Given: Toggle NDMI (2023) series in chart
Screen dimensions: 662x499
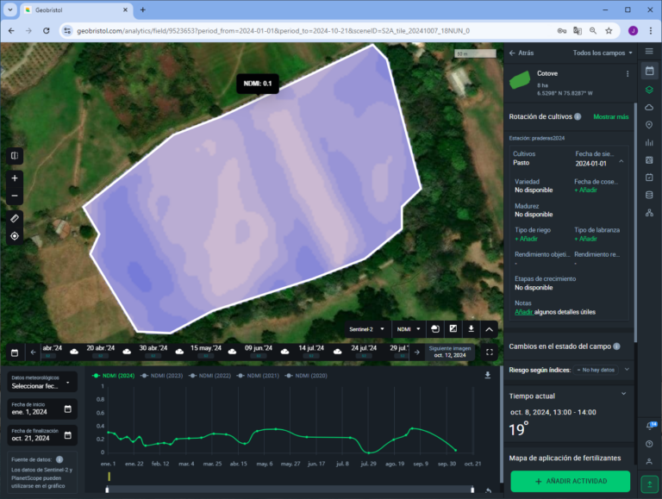Looking at the screenshot, I should coord(161,376).
